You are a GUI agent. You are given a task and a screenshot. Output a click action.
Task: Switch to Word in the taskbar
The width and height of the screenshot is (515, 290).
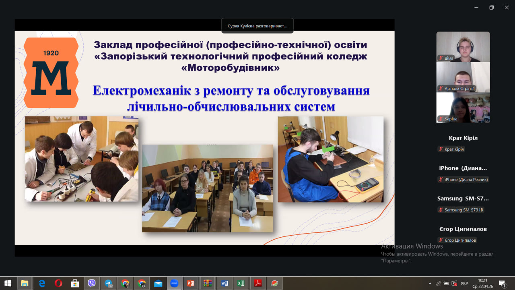pyautogui.click(x=224, y=283)
